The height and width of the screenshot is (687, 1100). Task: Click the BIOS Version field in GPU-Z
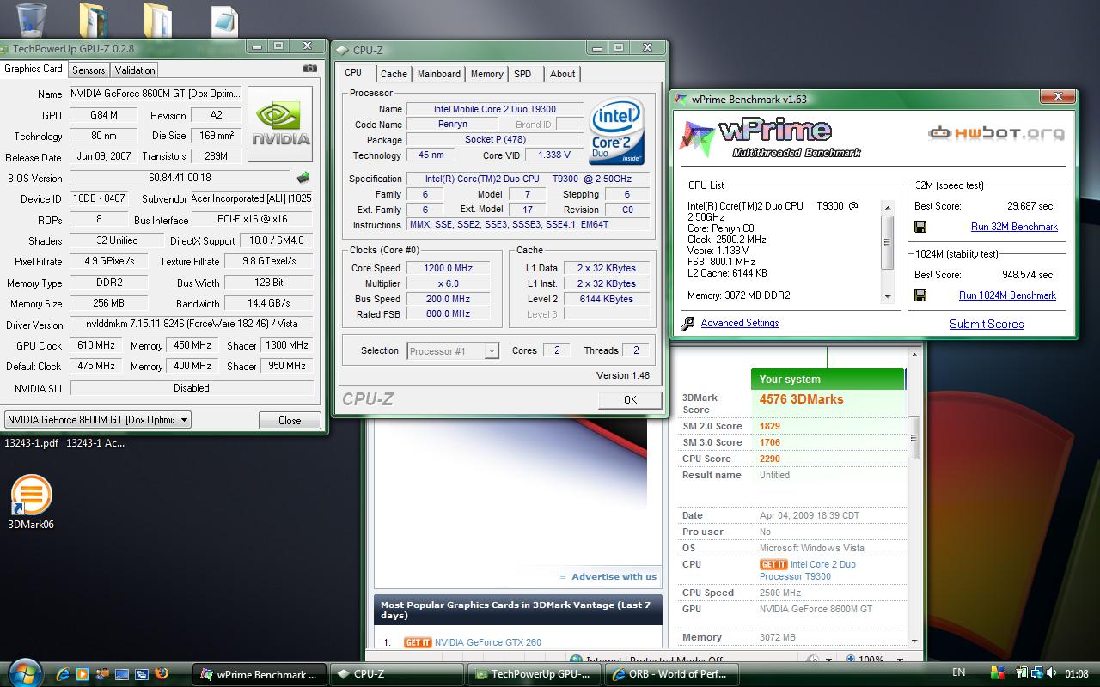[180, 178]
